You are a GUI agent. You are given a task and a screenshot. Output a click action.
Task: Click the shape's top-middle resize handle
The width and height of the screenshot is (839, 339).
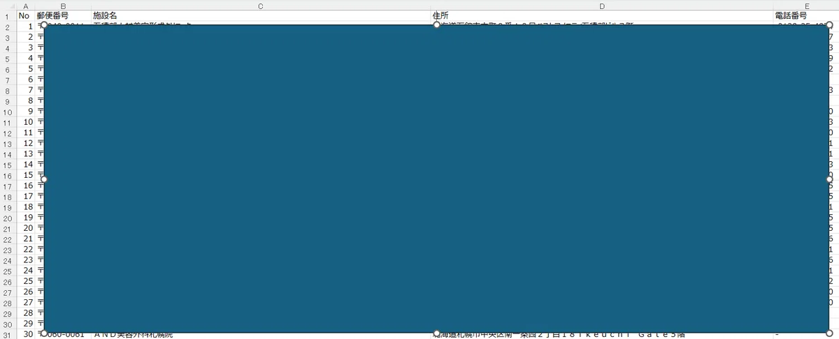[436, 25]
